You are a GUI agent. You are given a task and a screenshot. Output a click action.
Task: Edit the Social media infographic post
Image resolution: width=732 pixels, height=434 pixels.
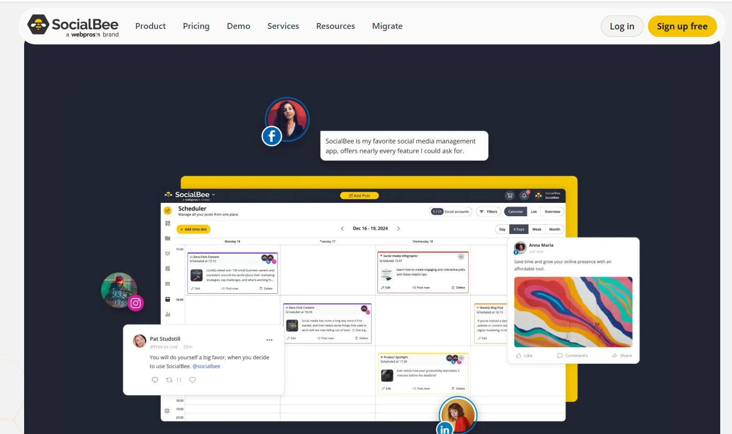pos(386,287)
